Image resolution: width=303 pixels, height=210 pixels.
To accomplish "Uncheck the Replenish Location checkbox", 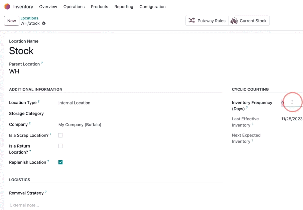I will [60, 162].
